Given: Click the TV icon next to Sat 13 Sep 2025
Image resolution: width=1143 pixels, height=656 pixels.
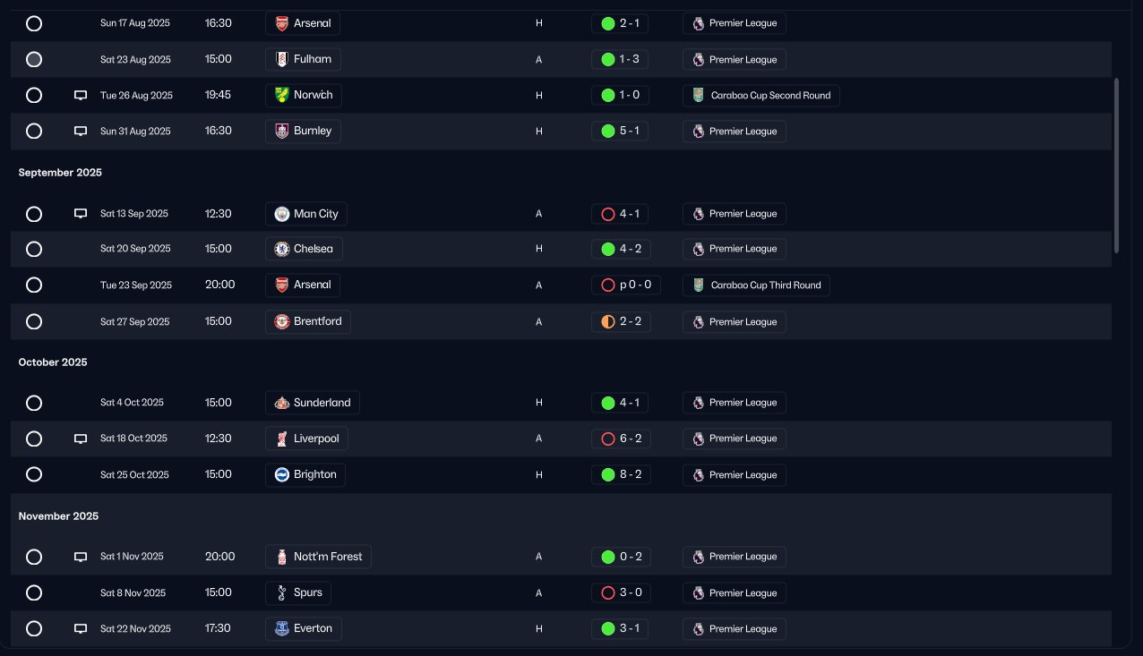Looking at the screenshot, I should click(81, 214).
